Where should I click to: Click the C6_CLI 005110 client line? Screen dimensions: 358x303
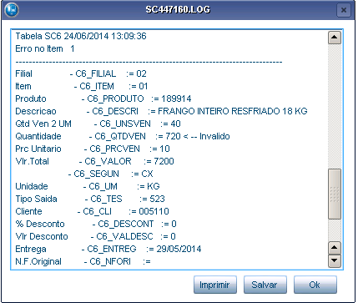(92, 211)
